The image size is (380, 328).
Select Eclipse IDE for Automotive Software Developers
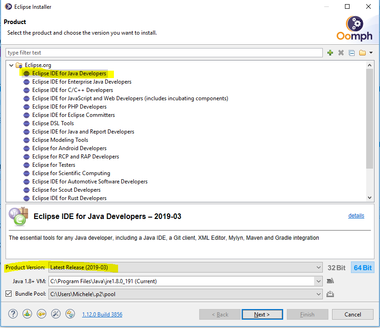[89, 182]
